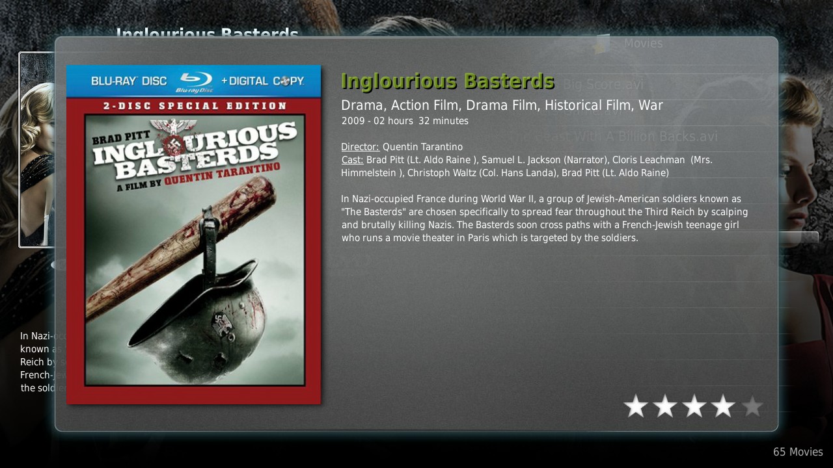833x468 pixels.
Task: Select Big Score.avi in the background list
Action: click(x=603, y=84)
